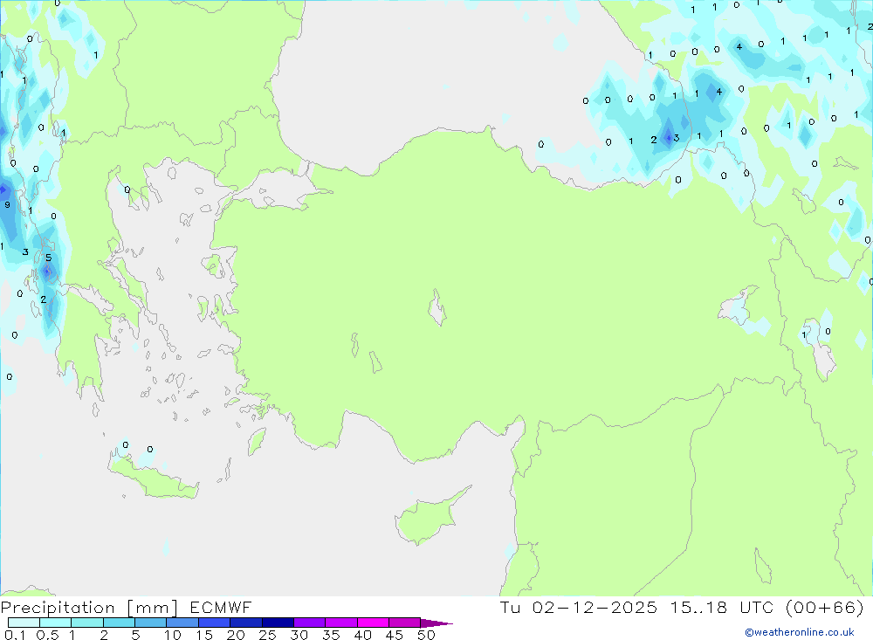Pick the 40–45 mm magenta legend swatch

point(373,623)
